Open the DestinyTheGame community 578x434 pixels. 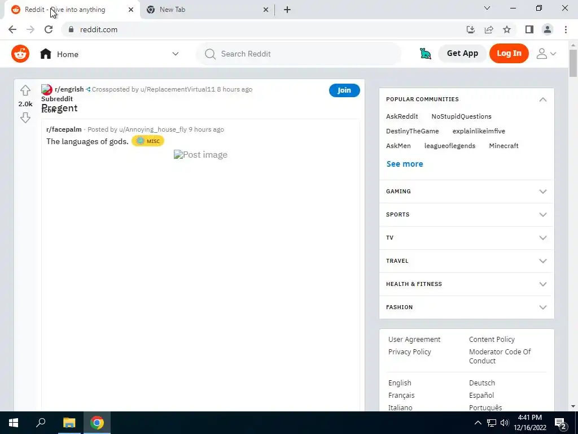pos(412,131)
